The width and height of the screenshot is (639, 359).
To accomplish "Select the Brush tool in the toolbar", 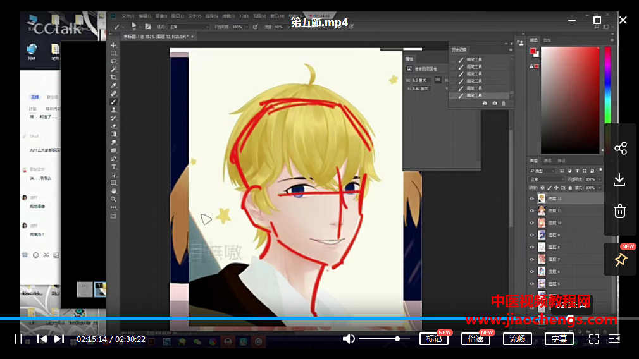I will (114, 102).
